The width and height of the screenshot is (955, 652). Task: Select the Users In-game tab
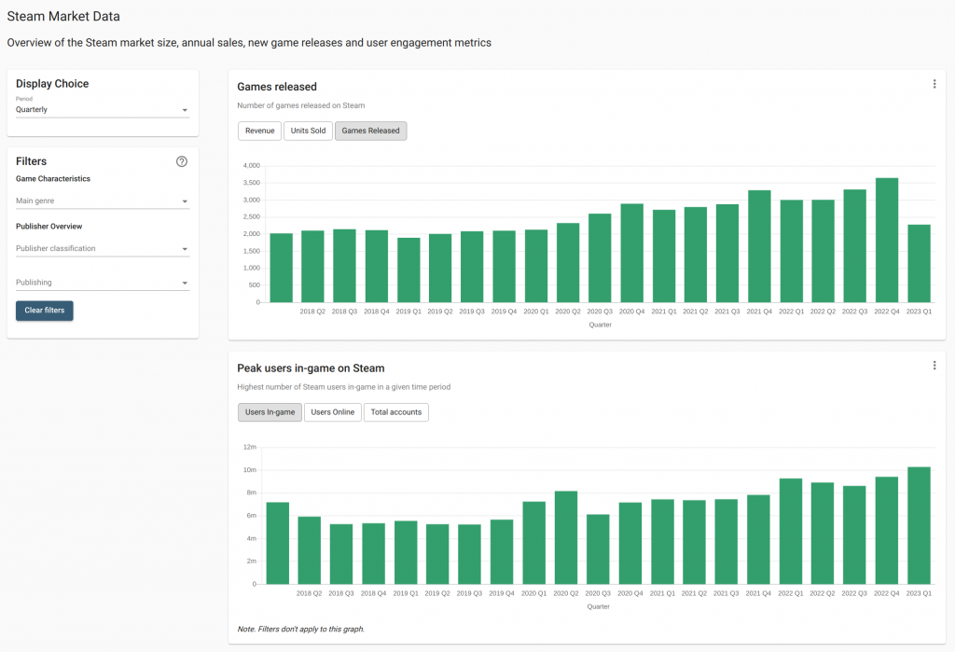click(x=270, y=412)
